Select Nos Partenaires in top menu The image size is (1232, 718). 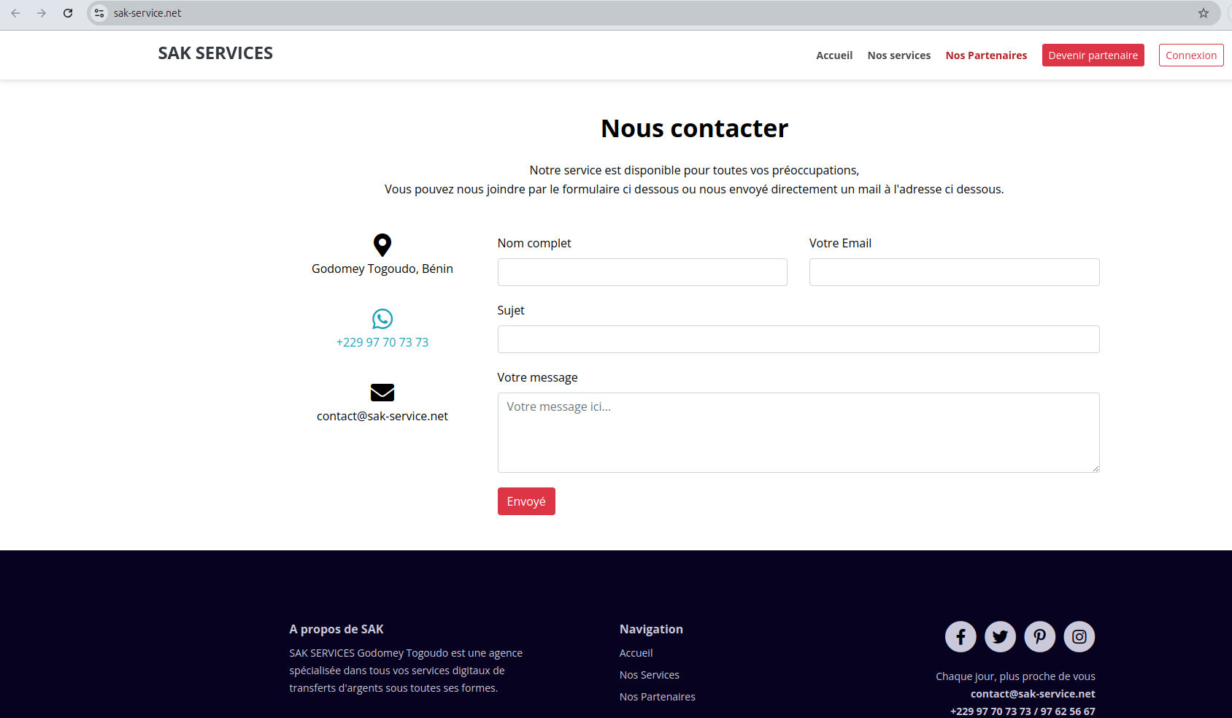click(986, 55)
